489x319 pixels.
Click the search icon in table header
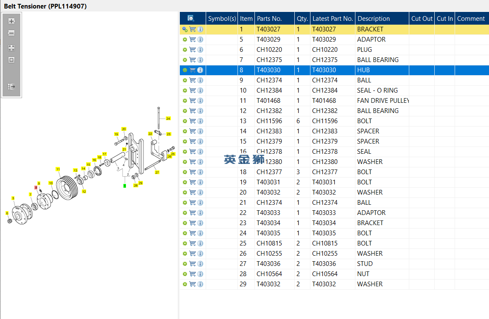click(191, 18)
